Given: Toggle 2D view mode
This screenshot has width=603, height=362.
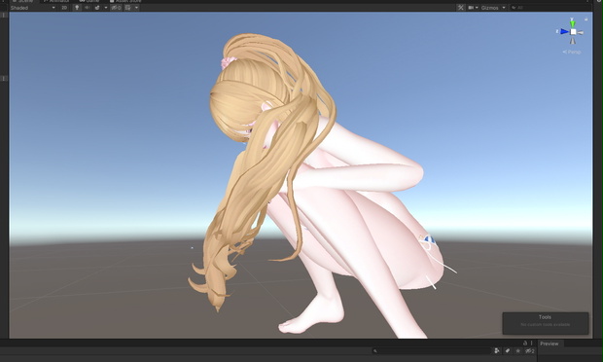Looking at the screenshot, I should pos(64,8).
